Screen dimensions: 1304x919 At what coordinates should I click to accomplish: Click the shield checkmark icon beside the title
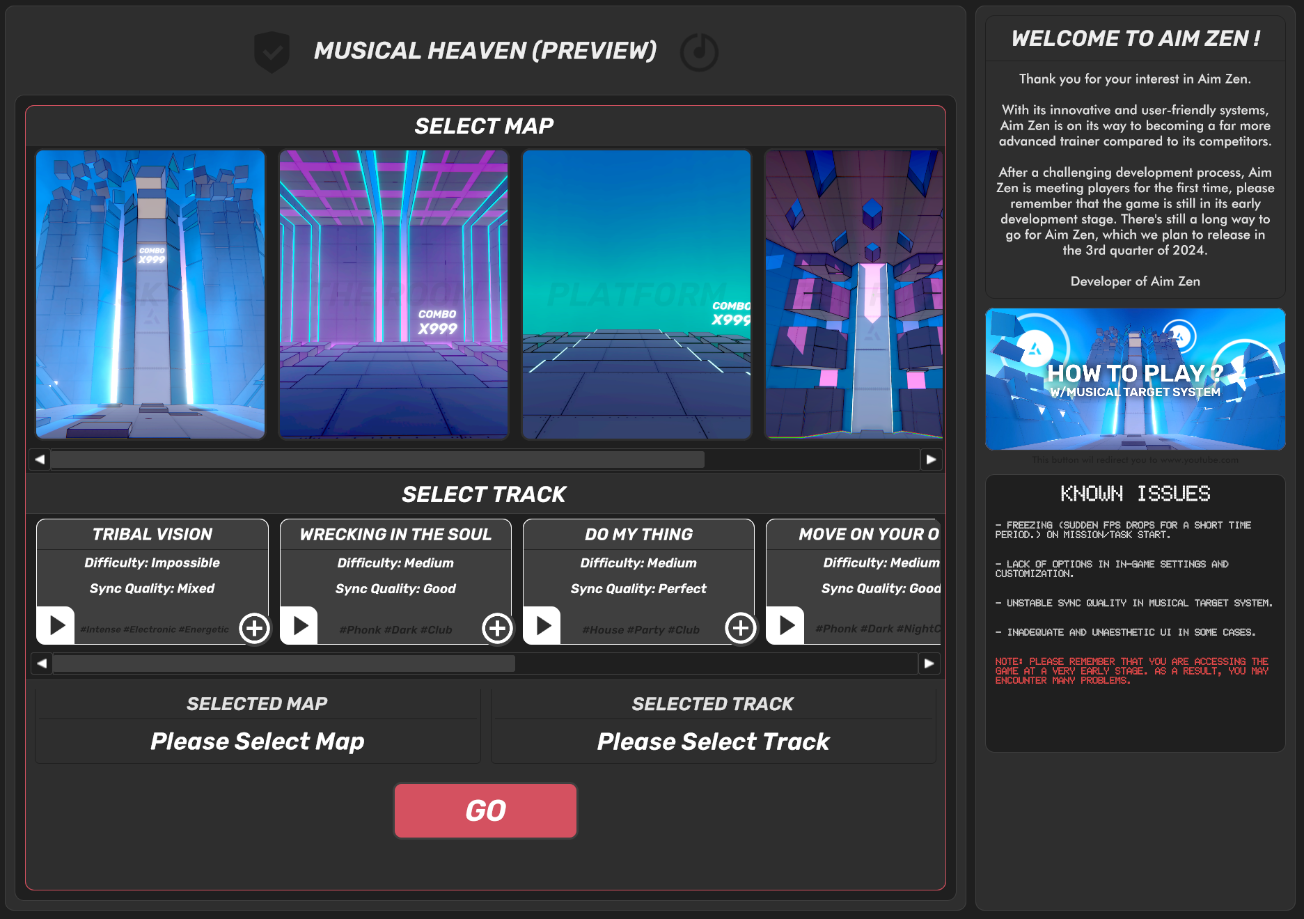pos(273,50)
